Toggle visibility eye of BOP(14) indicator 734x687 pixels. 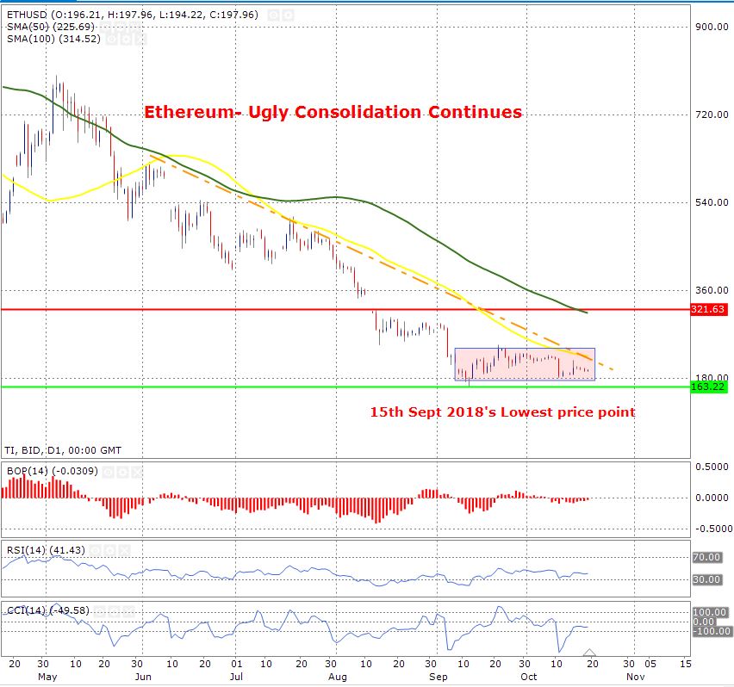(109, 472)
